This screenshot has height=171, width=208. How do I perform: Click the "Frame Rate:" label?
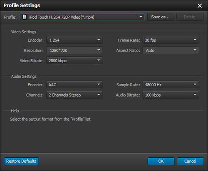tap(129, 40)
